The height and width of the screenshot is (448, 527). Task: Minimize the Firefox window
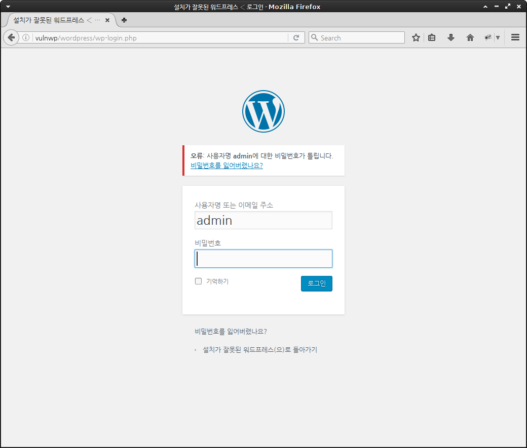pos(497,7)
